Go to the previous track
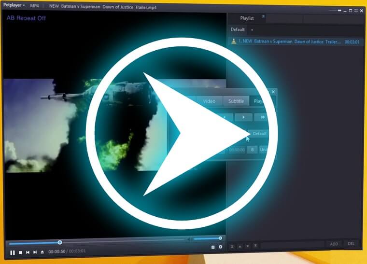This screenshot has height=264, width=367. click(x=28, y=252)
